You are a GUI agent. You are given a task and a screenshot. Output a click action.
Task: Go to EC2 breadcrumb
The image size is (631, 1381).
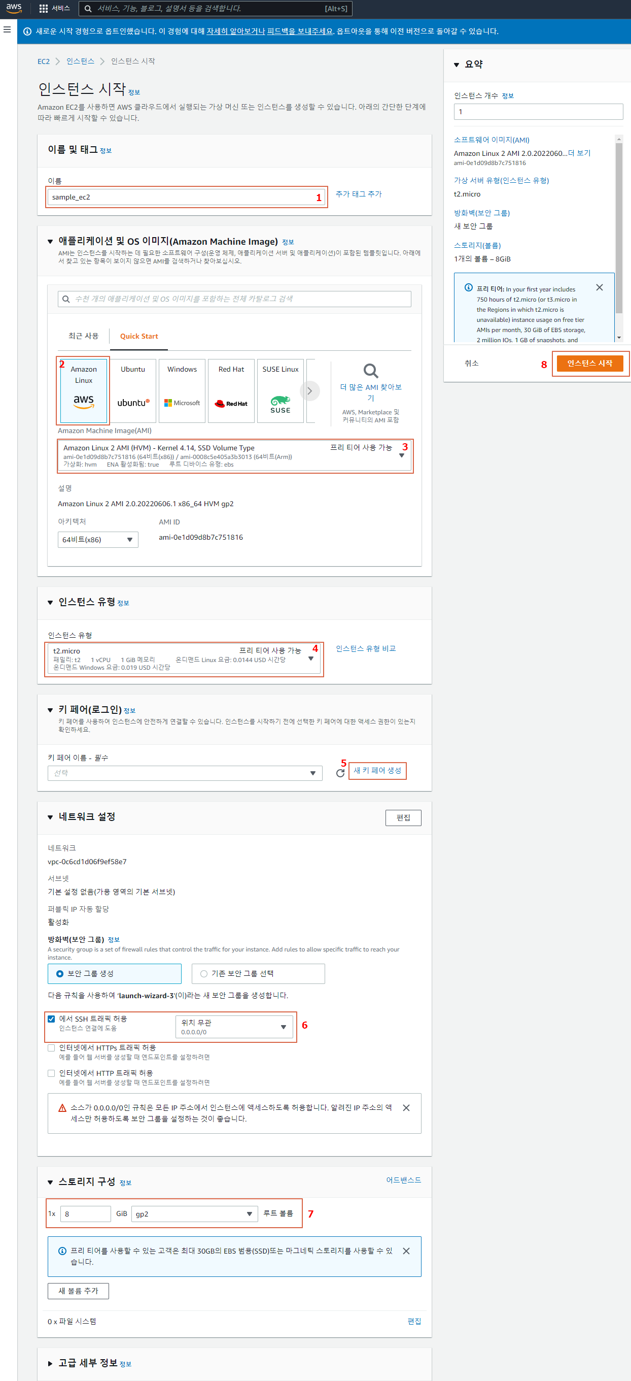coord(44,61)
